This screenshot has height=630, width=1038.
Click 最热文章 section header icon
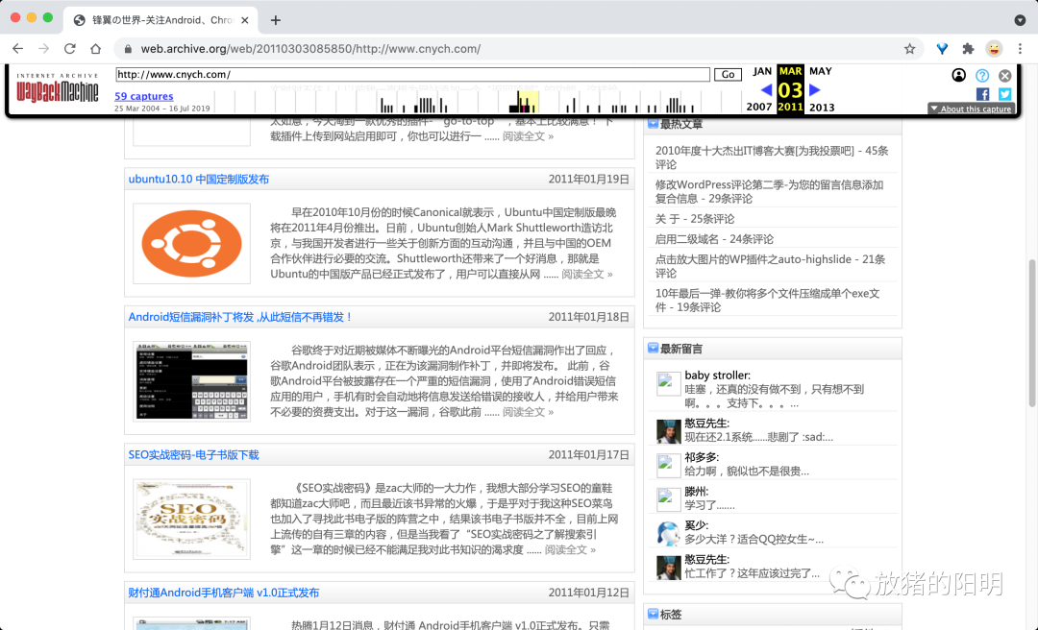click(x=653, y=124)
